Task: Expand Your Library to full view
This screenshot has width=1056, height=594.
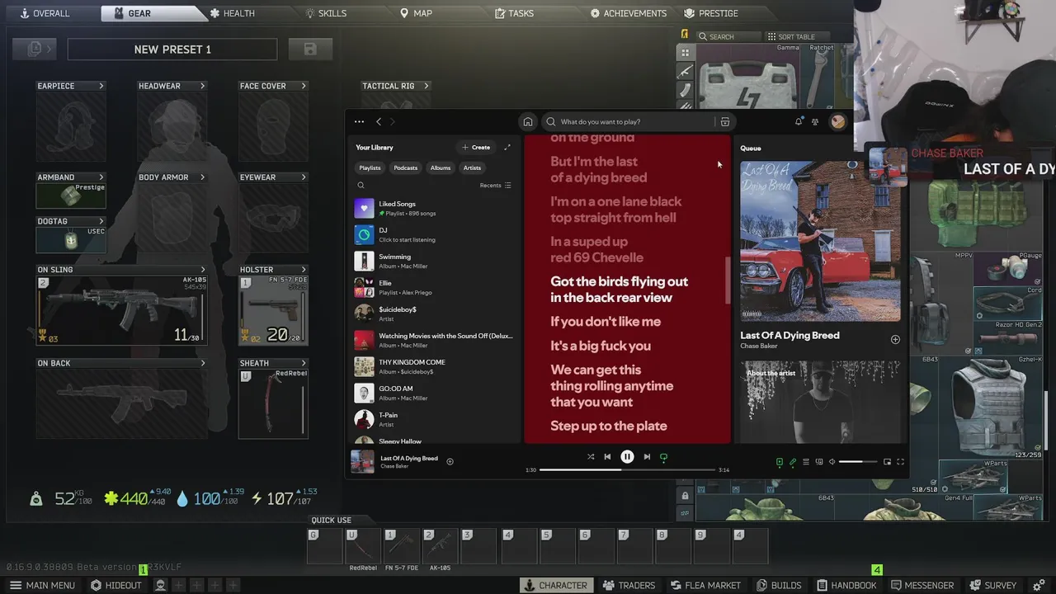Action: (x=507, y=148)
